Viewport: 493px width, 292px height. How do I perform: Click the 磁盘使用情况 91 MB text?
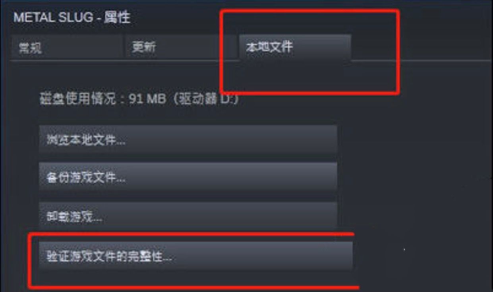coord(102,99)
